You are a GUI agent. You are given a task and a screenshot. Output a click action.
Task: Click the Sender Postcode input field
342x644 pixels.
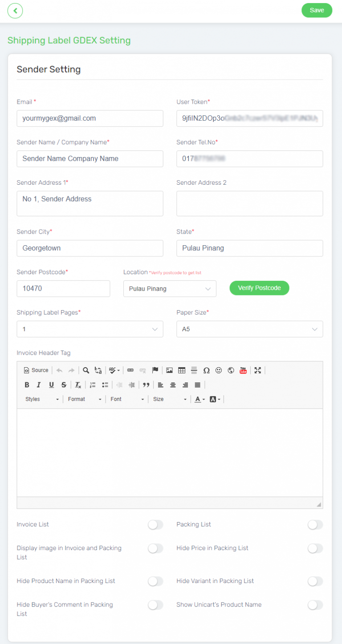click(x=63, y=288)
